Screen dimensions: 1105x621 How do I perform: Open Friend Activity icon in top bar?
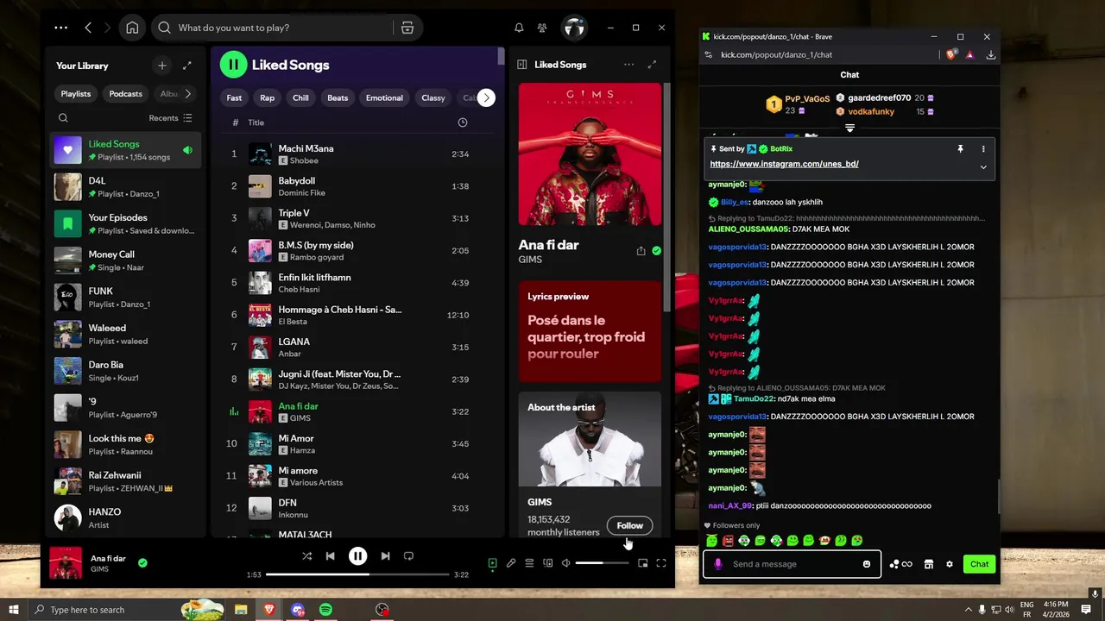pos(542,28)
